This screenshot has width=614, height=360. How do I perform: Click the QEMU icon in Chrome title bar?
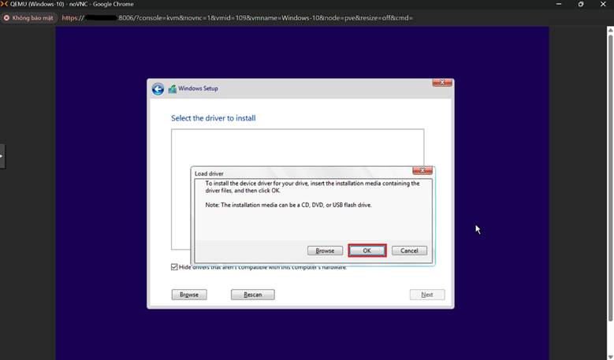click(5, 4)
